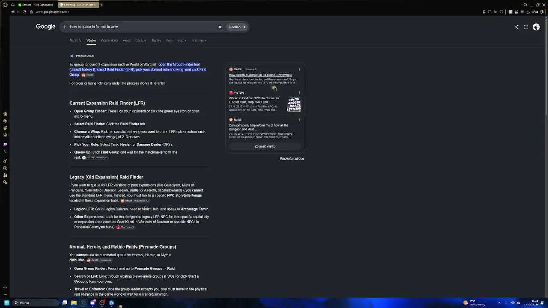
Task: Click the heart bookmark toolbar icon
Action: pyautogui.click(x=501, y=12)
